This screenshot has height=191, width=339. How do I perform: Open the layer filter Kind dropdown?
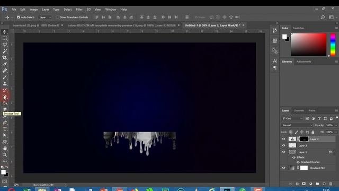[x=292, y=118]
